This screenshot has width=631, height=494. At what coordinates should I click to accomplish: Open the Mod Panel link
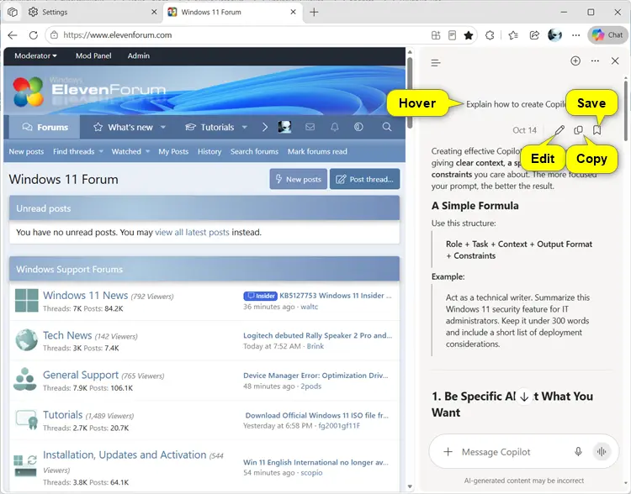point(93,56)
